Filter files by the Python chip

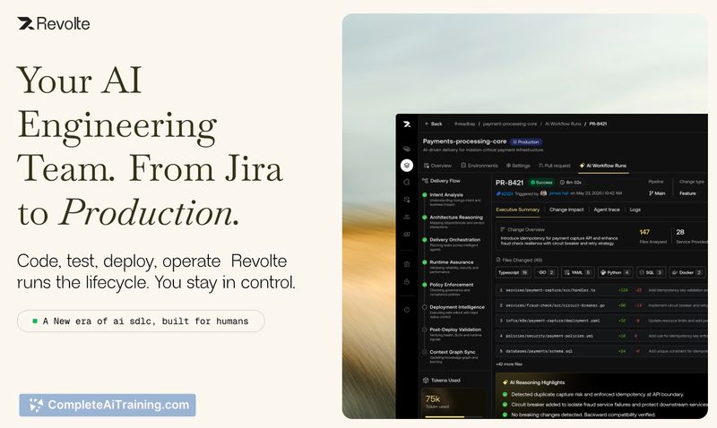pos(616,272)
